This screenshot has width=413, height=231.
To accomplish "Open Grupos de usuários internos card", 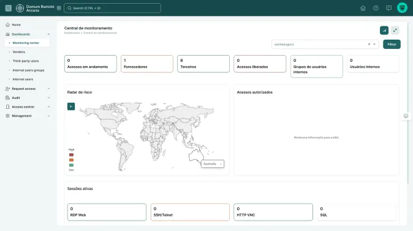I will point(317,67).
